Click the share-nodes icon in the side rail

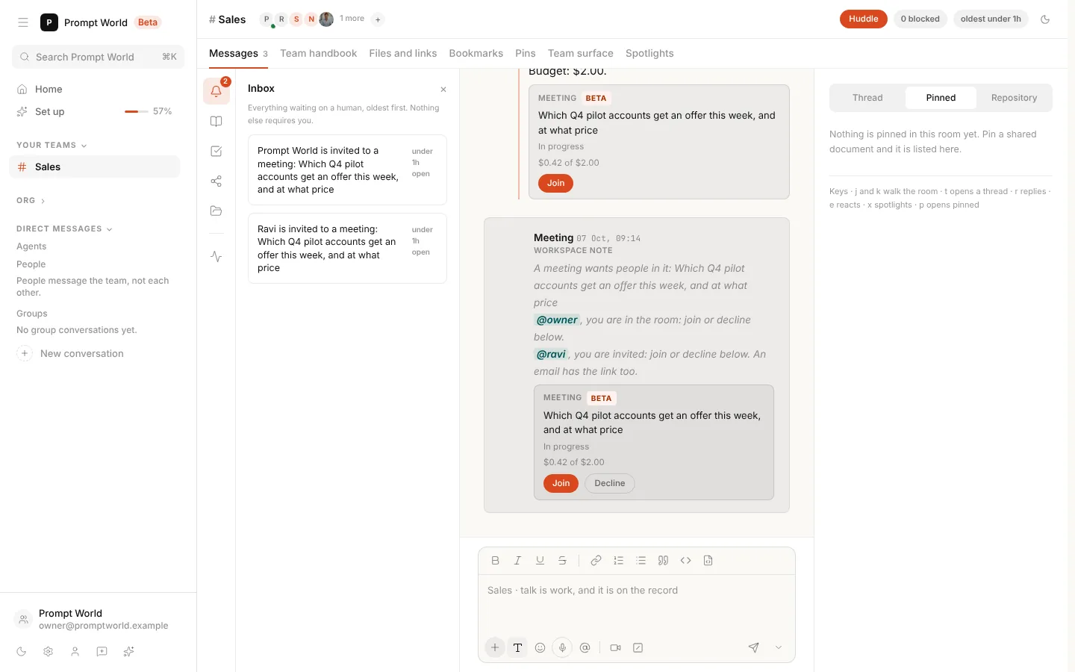(216, 181)
